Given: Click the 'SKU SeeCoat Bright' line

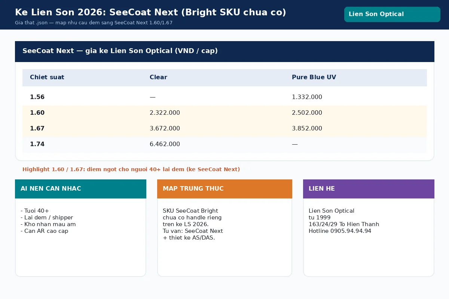Looking at the screenshot, I should point(190,211).
